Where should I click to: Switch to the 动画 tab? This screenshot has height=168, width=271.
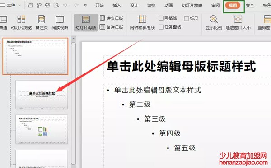168,5
